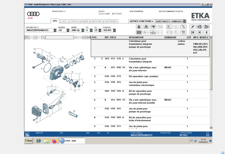Click the split layout icon above the illustration
The height and width of the screenshot is (154, 225).
[84, 38]
